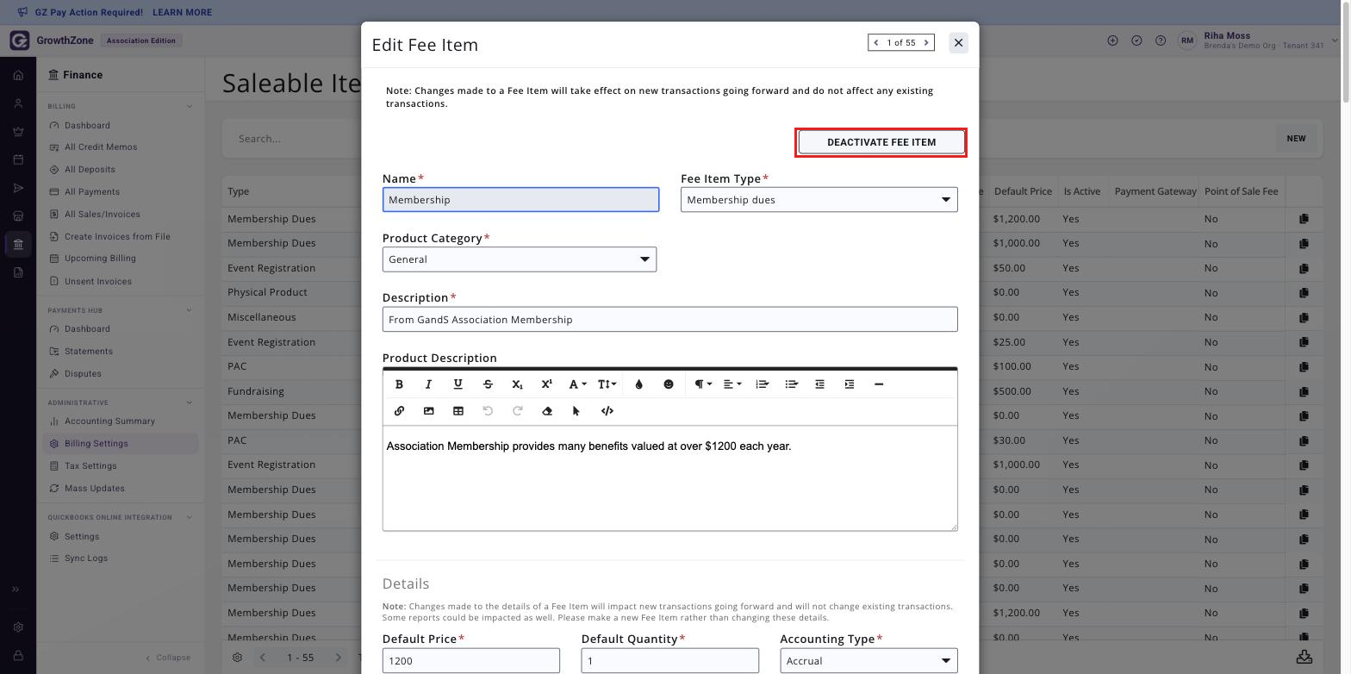1351x674 pixels.
Task: Insert a horizontal line in editor
Action: tap(879, 384)
